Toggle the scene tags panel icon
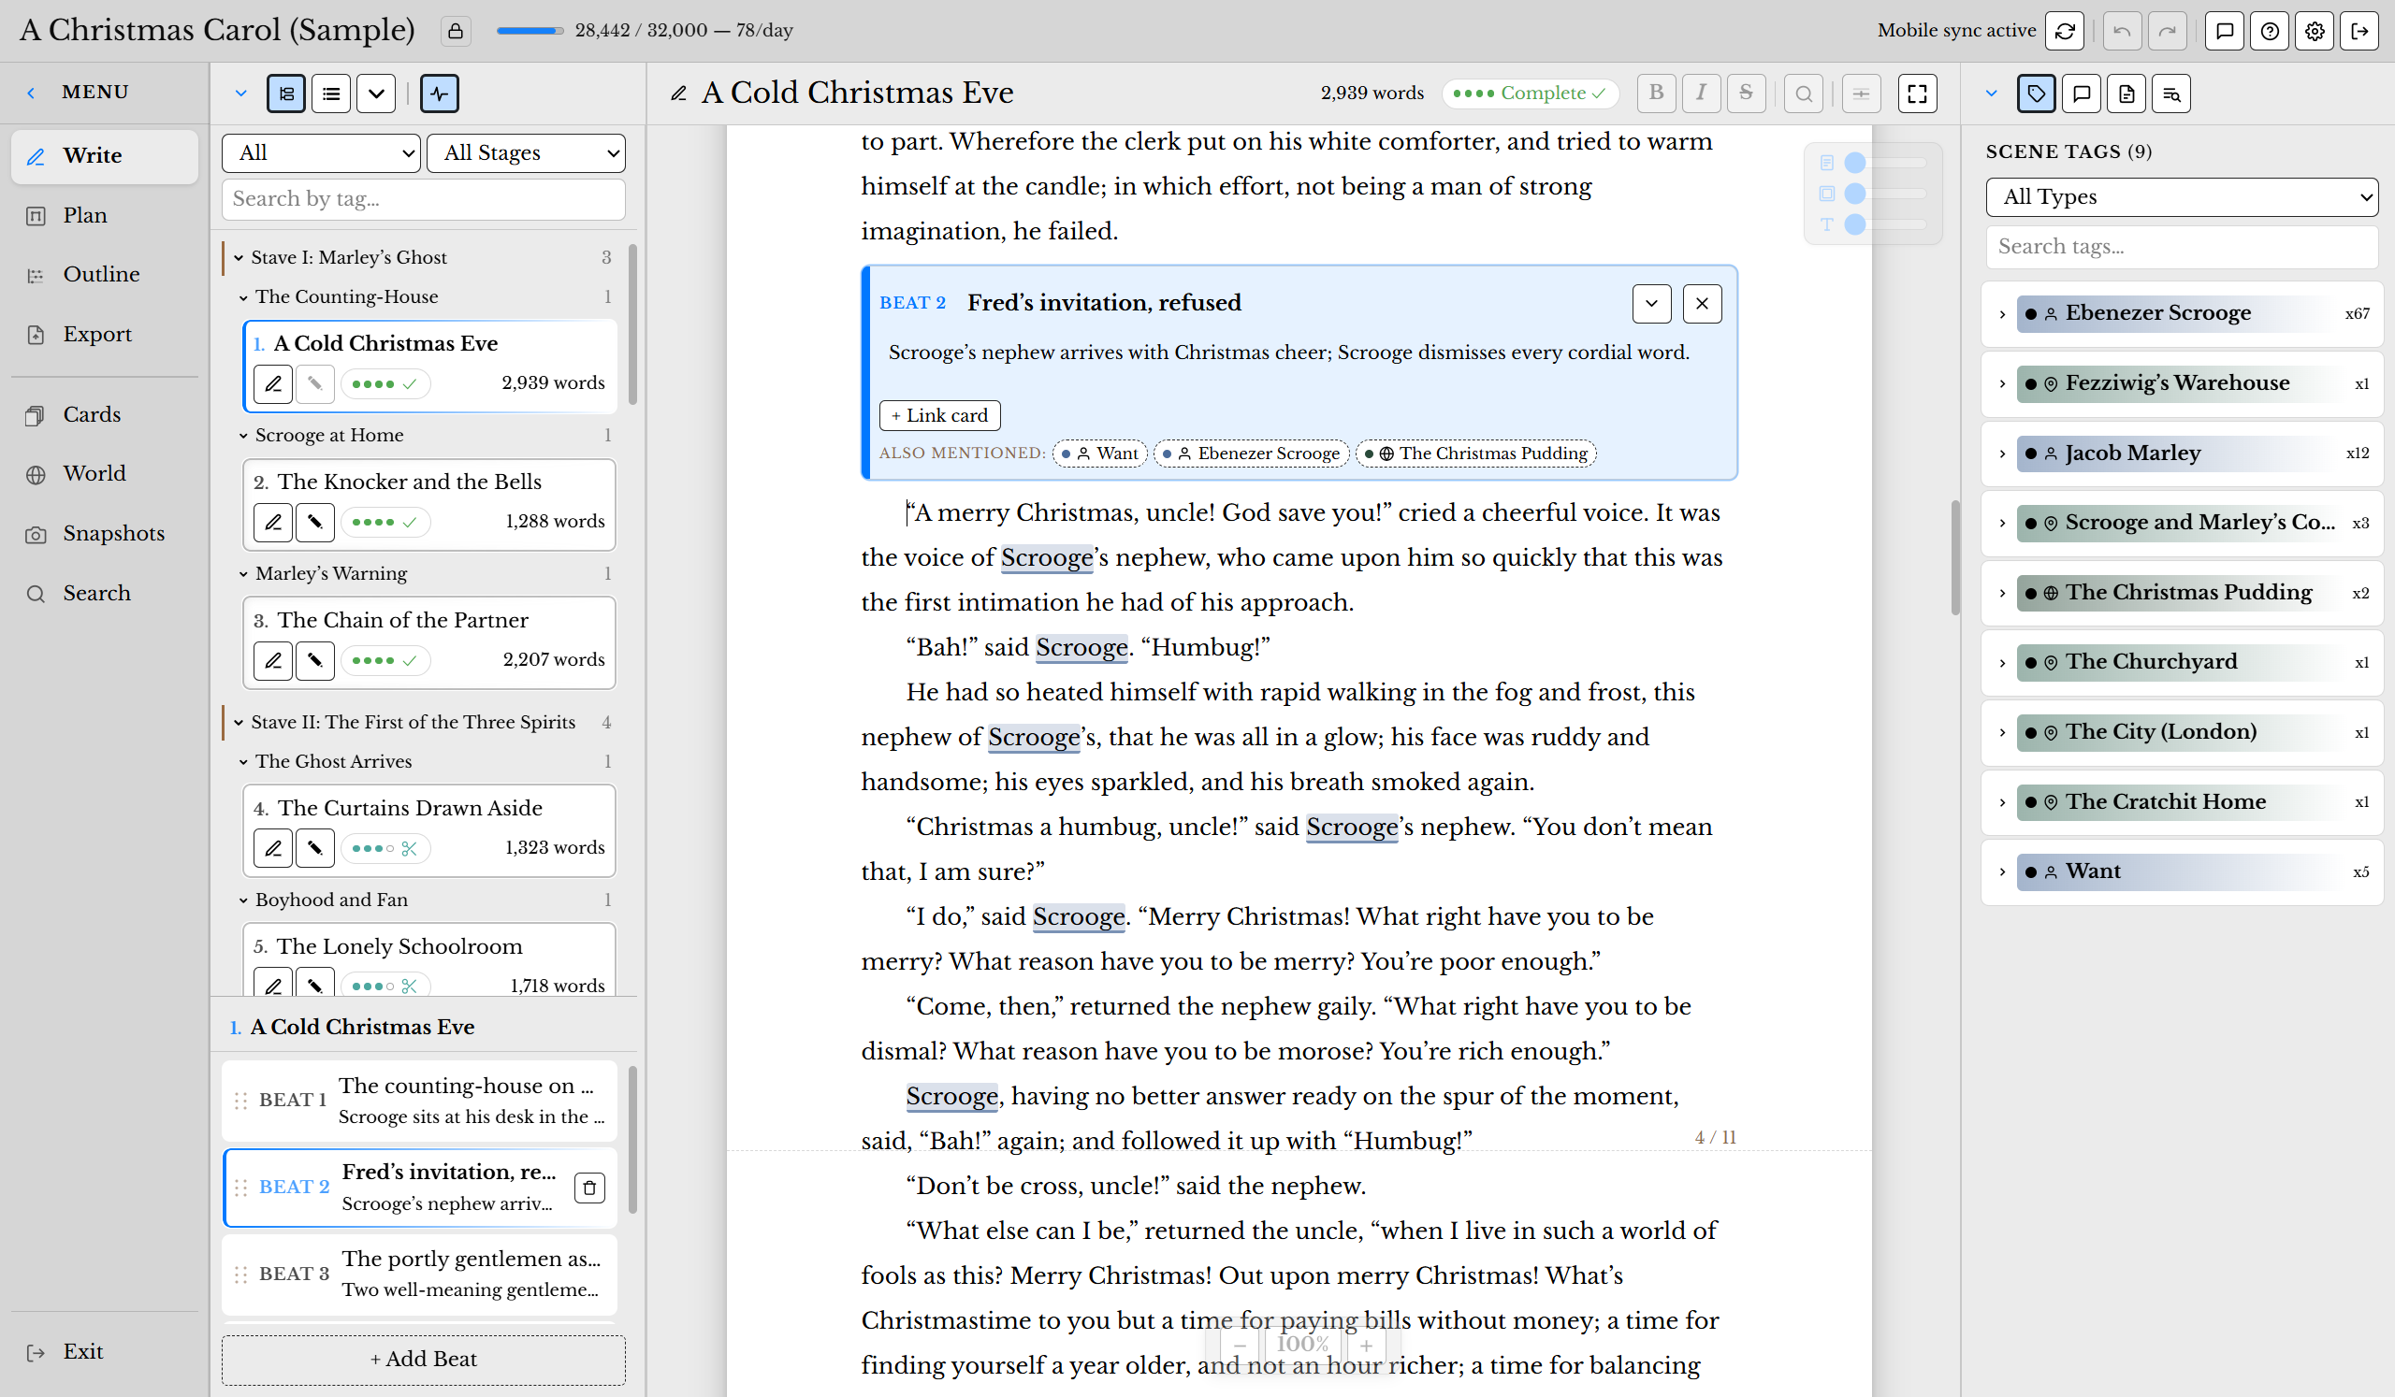Screen dimensions: 2395x1397 coord(2036,94)
